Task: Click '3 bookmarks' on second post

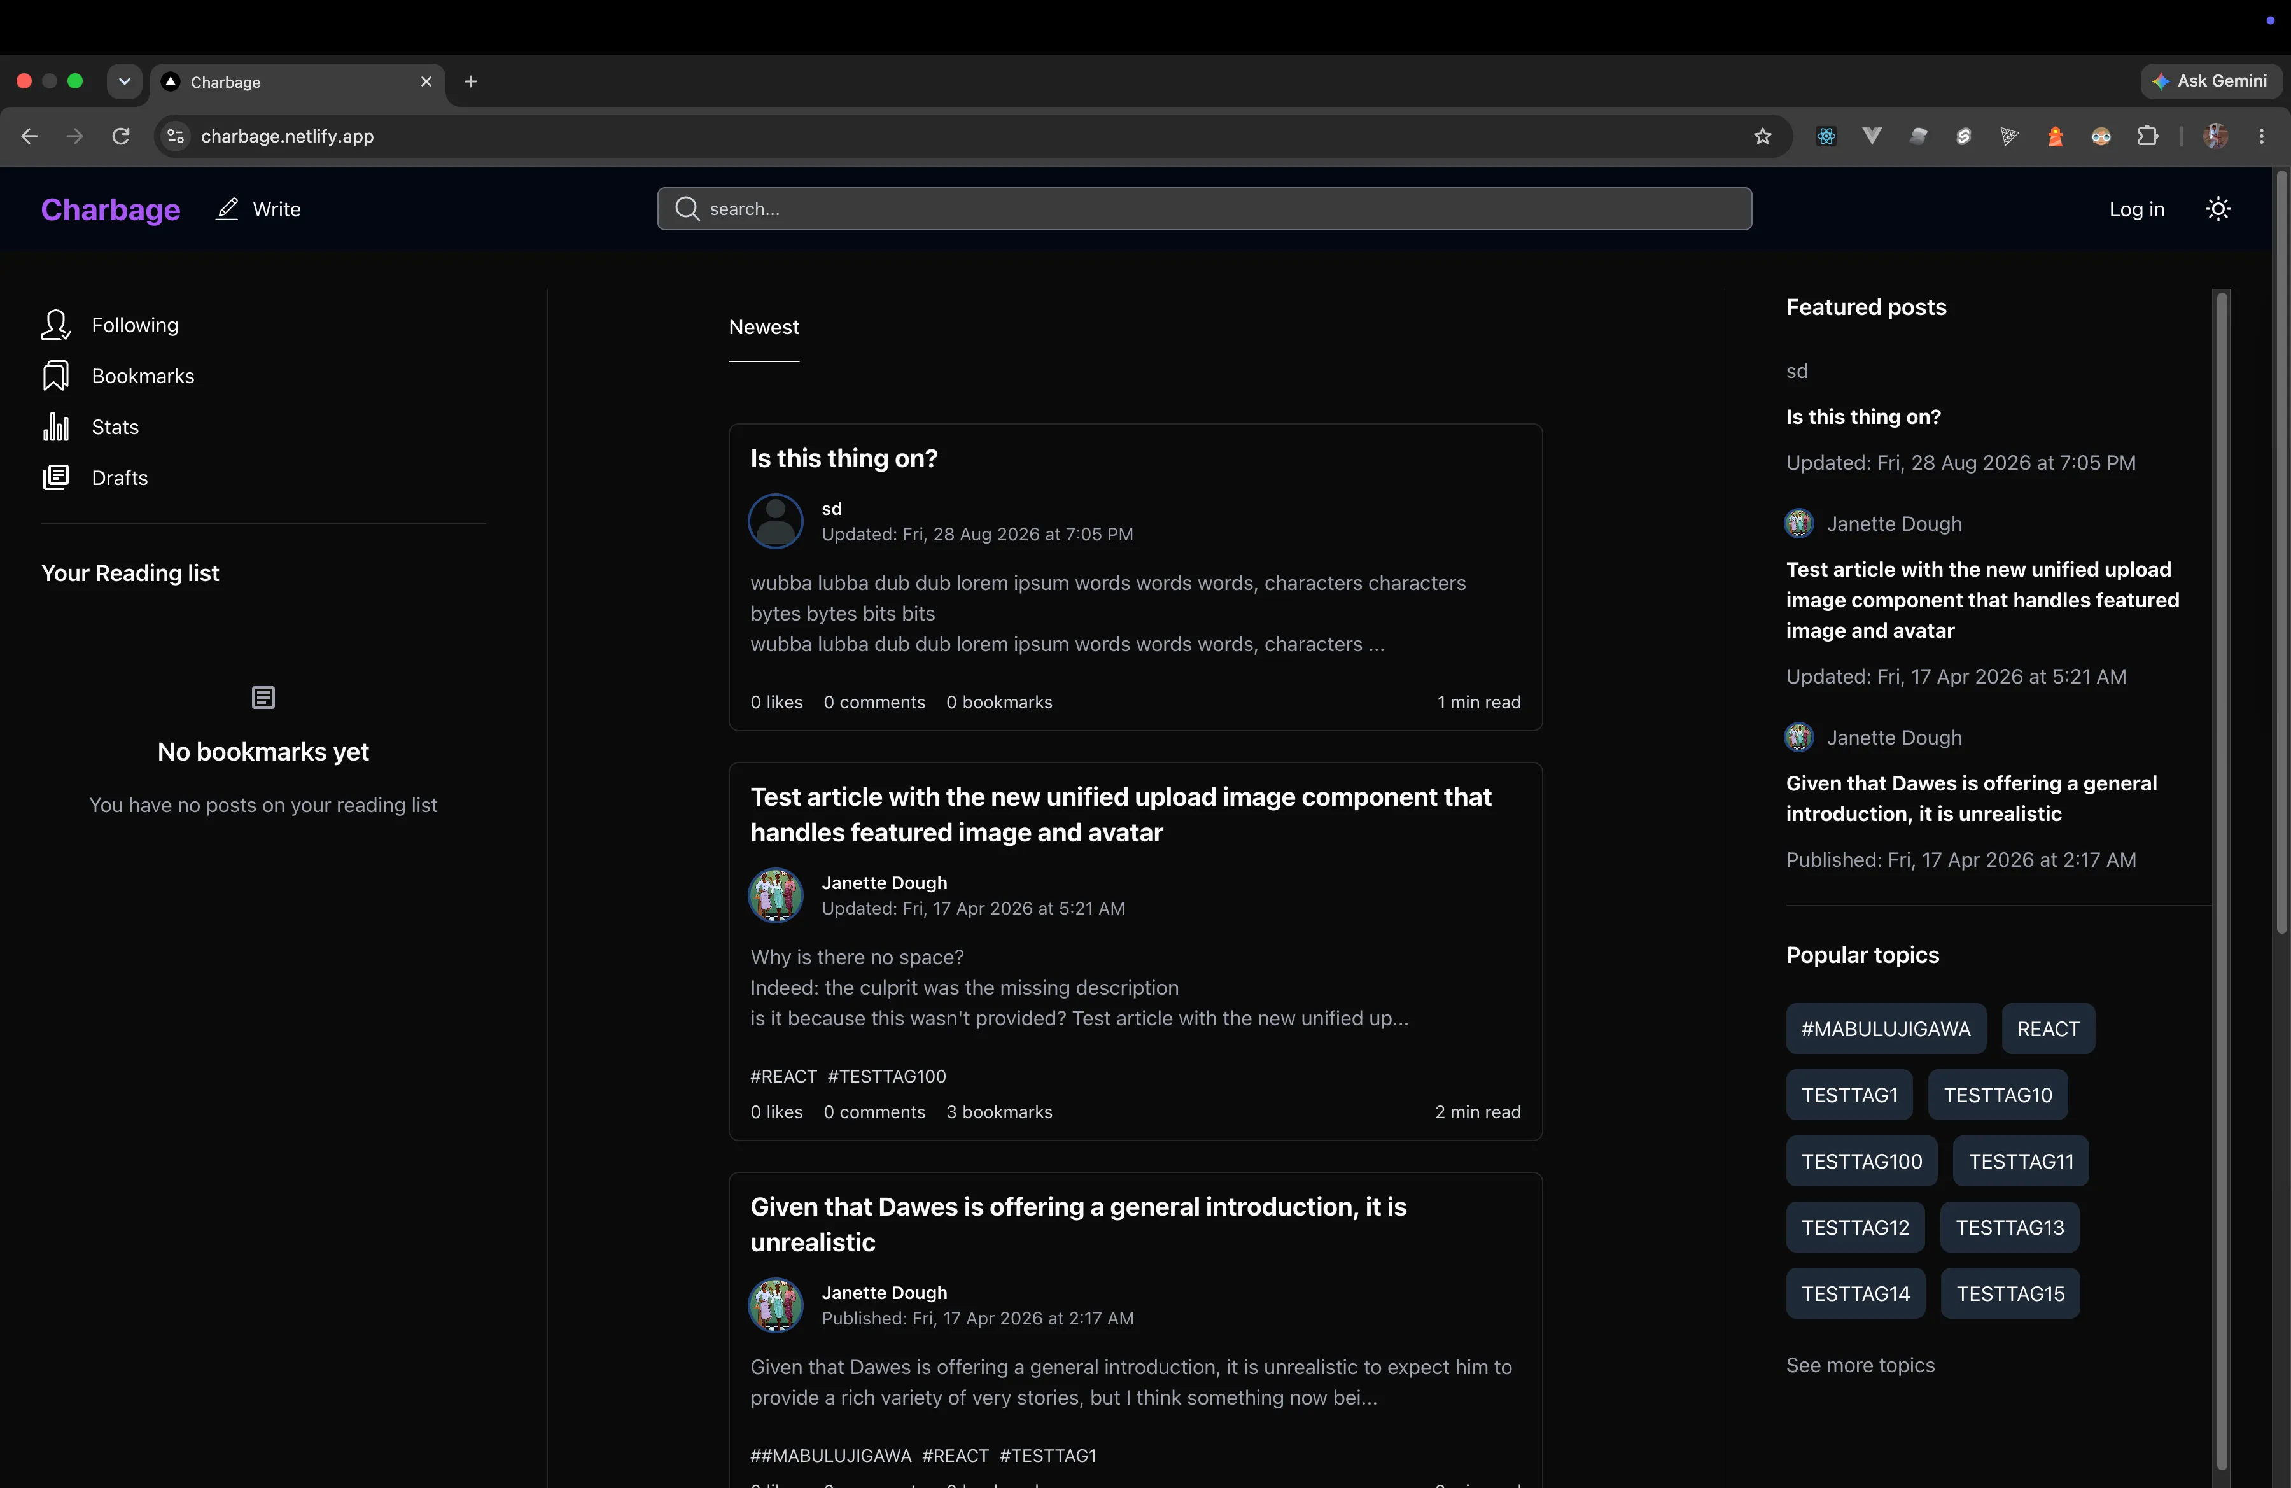Action: pos(999,1112)
